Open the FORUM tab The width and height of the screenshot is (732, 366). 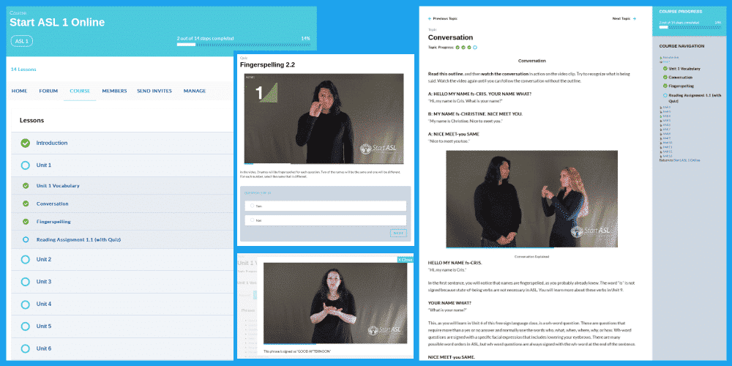point(48,91)
